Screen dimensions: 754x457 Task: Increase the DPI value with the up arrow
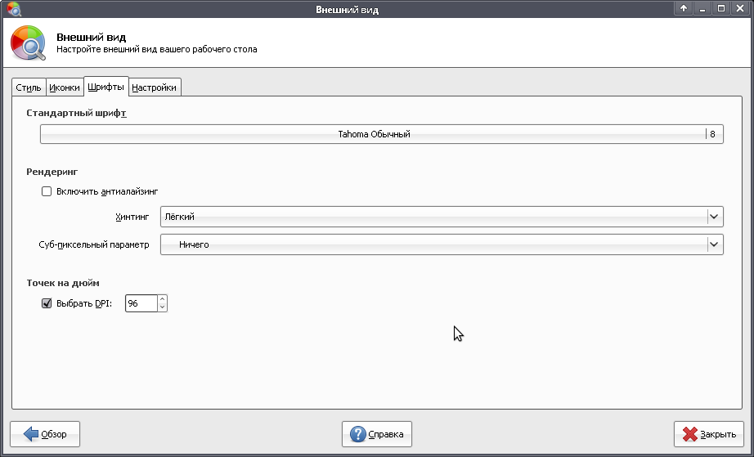pyautogui.click(x=162, y=299)
